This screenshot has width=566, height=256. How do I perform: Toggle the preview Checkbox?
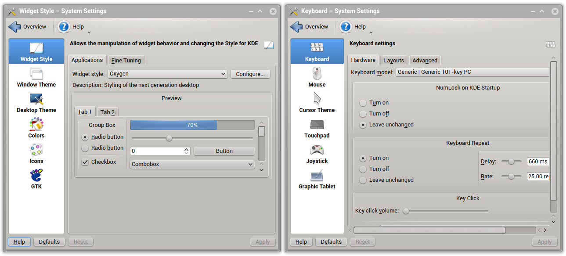coord(99,162)
